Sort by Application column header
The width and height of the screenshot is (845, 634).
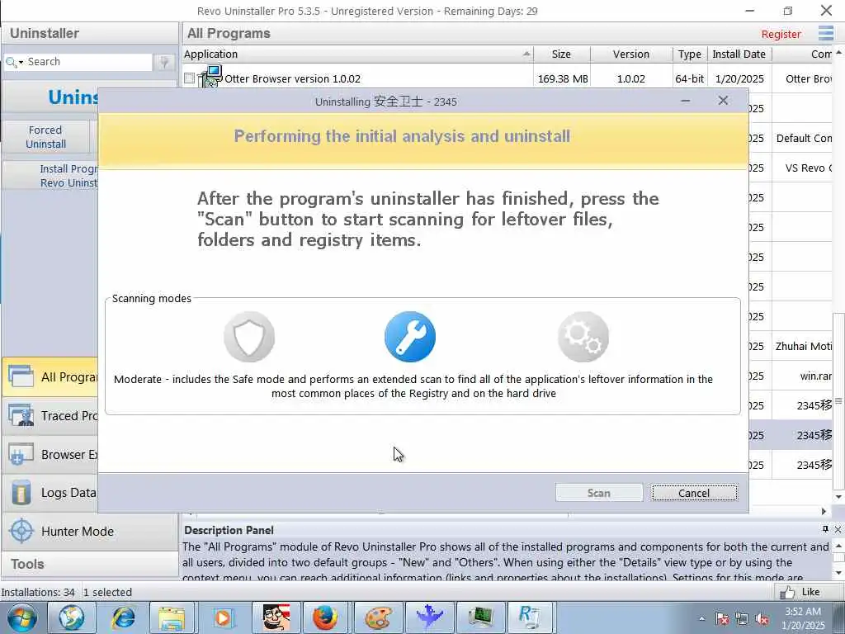[358, 54]
